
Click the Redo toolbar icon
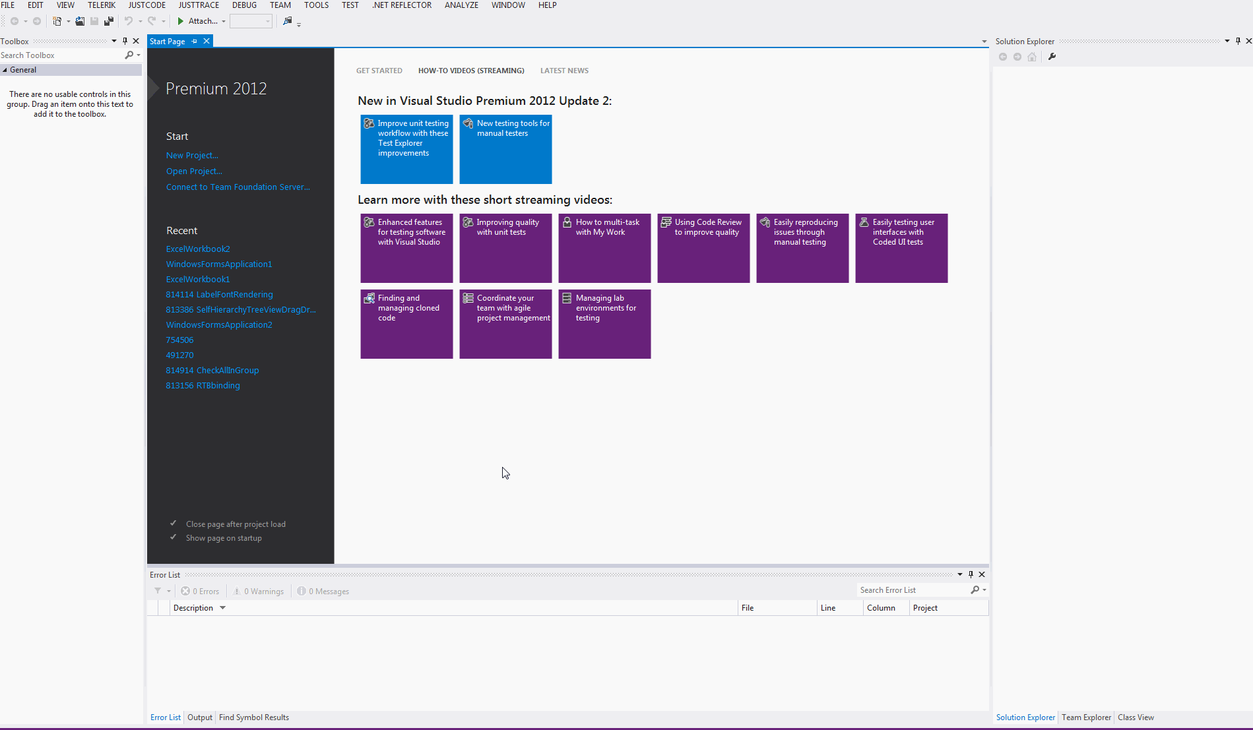(x=152, y=21)
